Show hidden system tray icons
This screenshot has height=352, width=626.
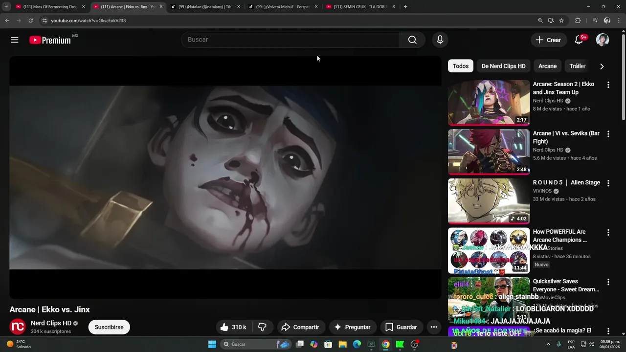click(548, 344)
